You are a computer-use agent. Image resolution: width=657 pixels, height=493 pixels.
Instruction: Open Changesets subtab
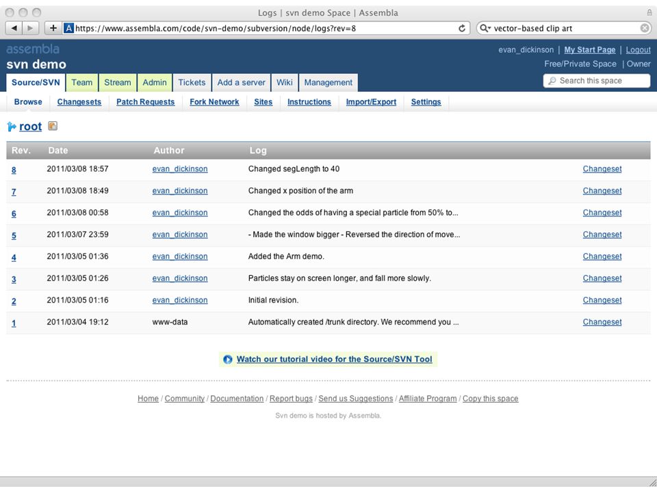[79, 102]
